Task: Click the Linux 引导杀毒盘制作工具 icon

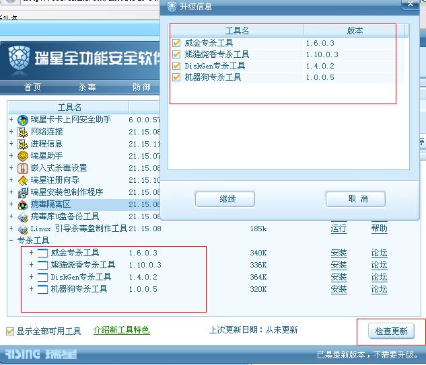Action: pos(23,229)
